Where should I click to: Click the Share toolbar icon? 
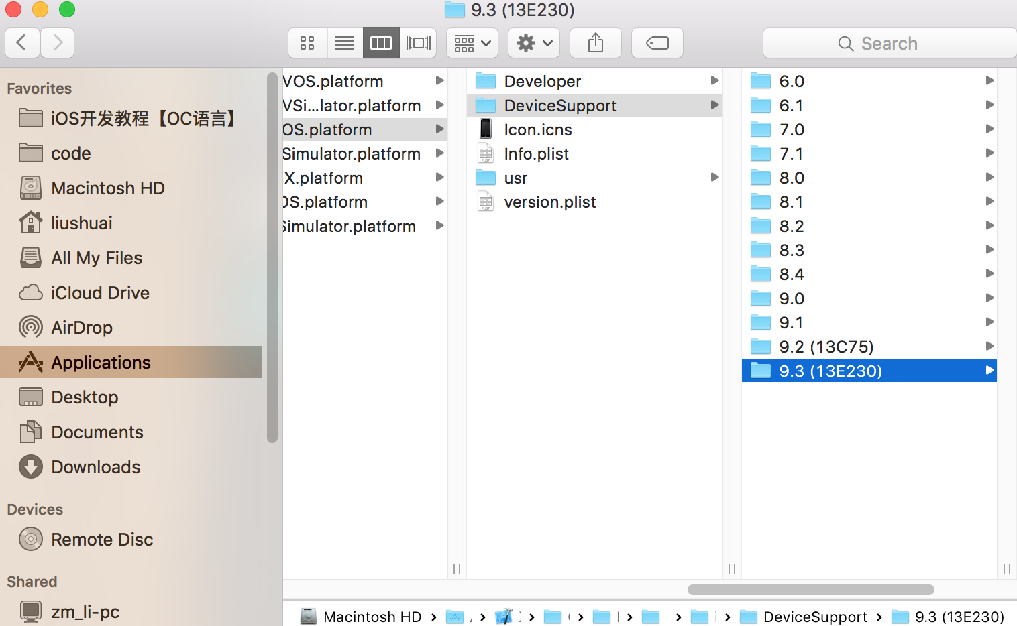(595, 42)
